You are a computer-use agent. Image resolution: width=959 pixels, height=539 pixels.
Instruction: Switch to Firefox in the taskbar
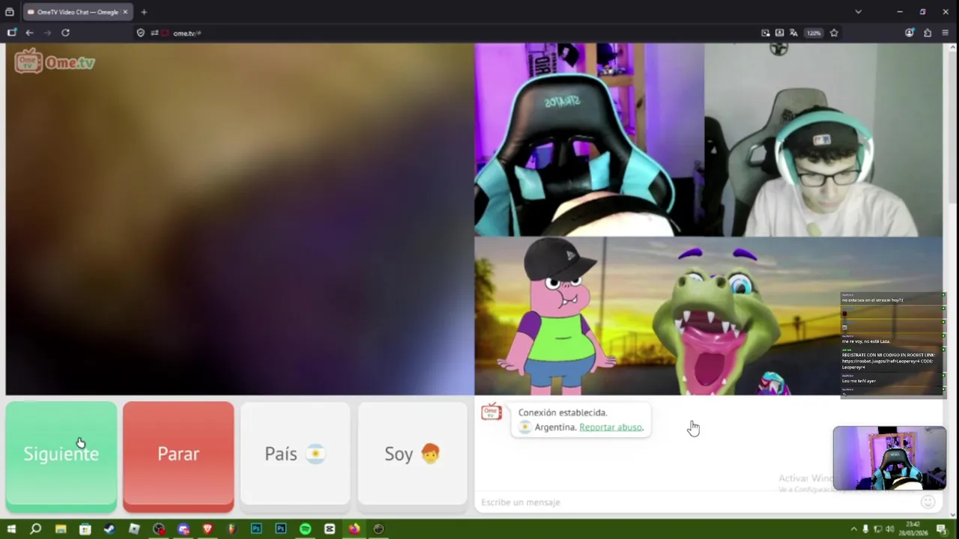(x=354, y=529)
